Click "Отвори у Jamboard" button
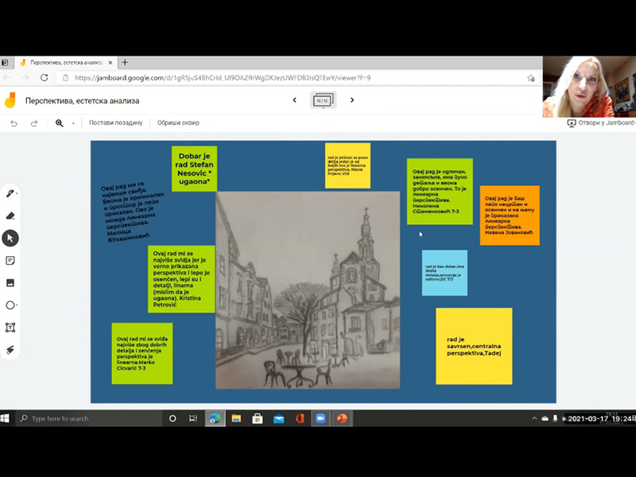 coord(601,123)
